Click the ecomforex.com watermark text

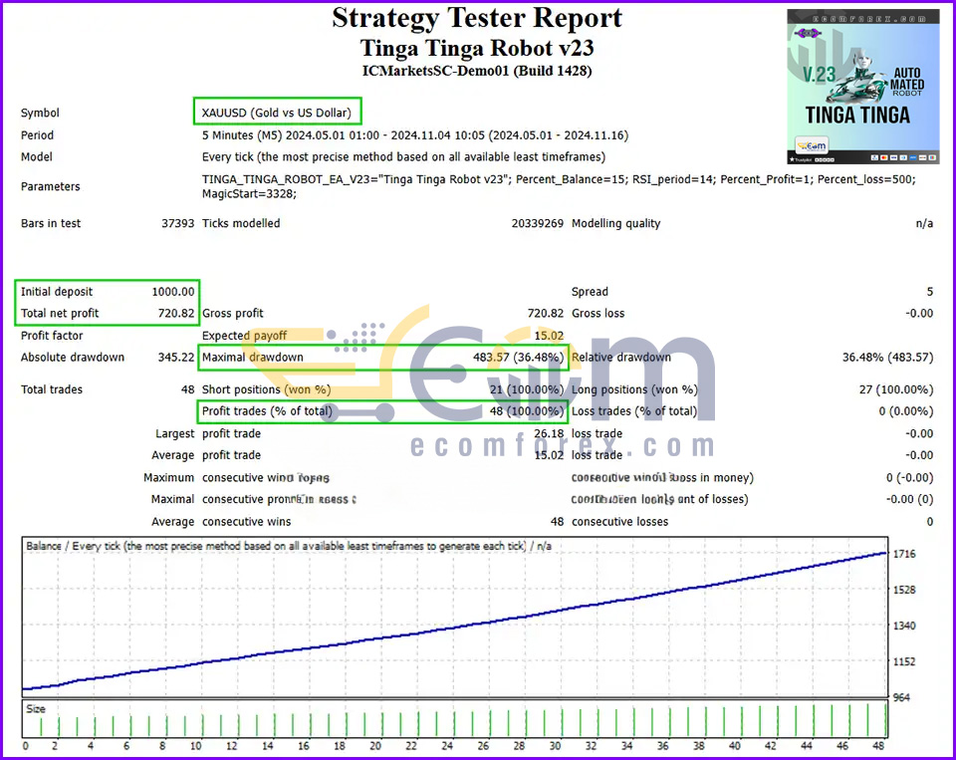pyautogui.click(x=562, y=445)
